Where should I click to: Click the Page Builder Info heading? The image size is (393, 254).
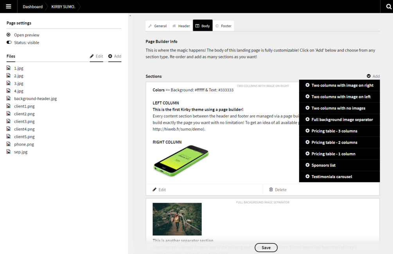point(162,41)
